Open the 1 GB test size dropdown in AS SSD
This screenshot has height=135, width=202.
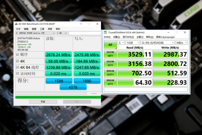click(x=62, y=33)
